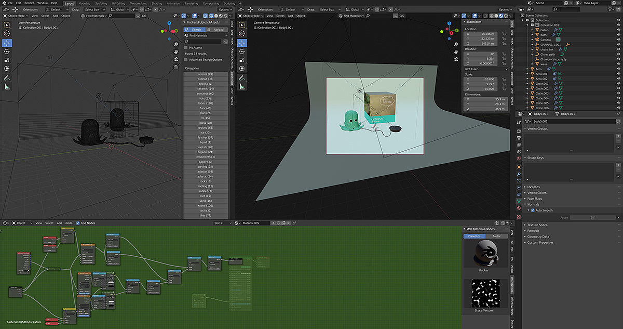Screen dimensions: 623x329
Task: Hide the Camera object via eye icon
Action: point(618,40)
